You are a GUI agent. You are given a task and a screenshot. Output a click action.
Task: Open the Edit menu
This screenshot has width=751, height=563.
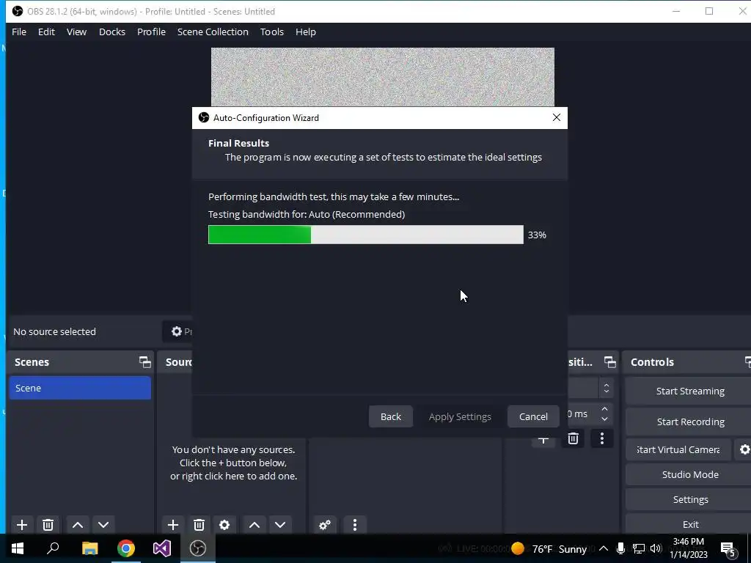click(46, 32)
